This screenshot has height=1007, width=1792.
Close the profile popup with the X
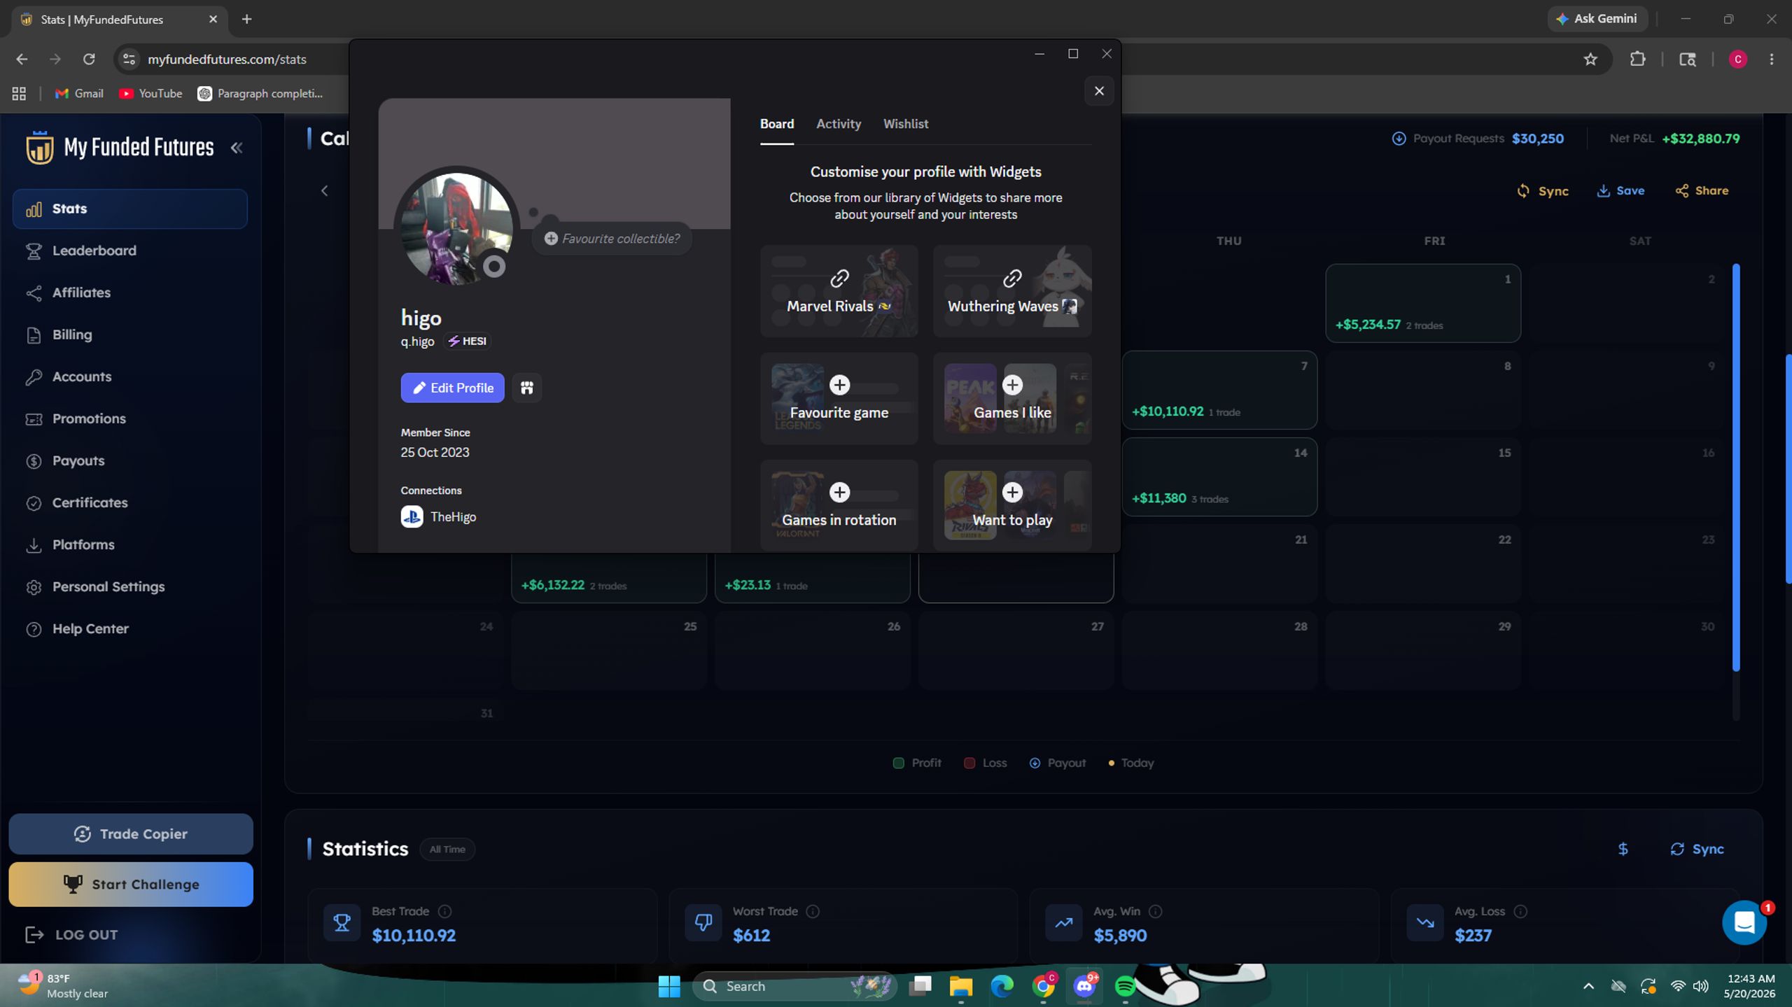click(1099, 91)
